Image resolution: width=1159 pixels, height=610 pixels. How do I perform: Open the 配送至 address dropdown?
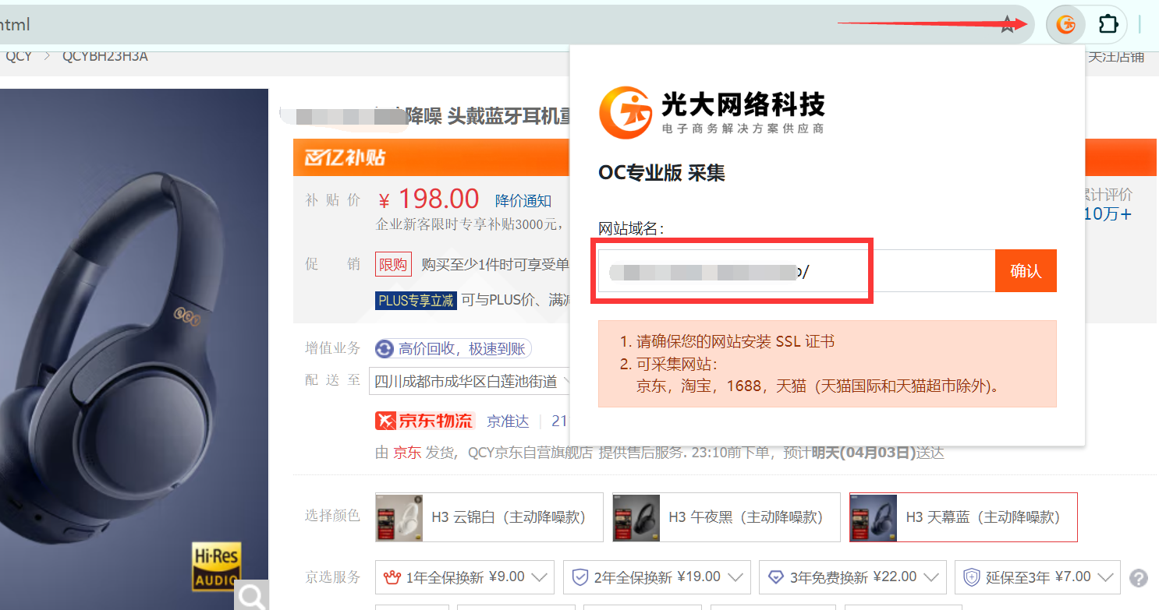click(470, 382)
